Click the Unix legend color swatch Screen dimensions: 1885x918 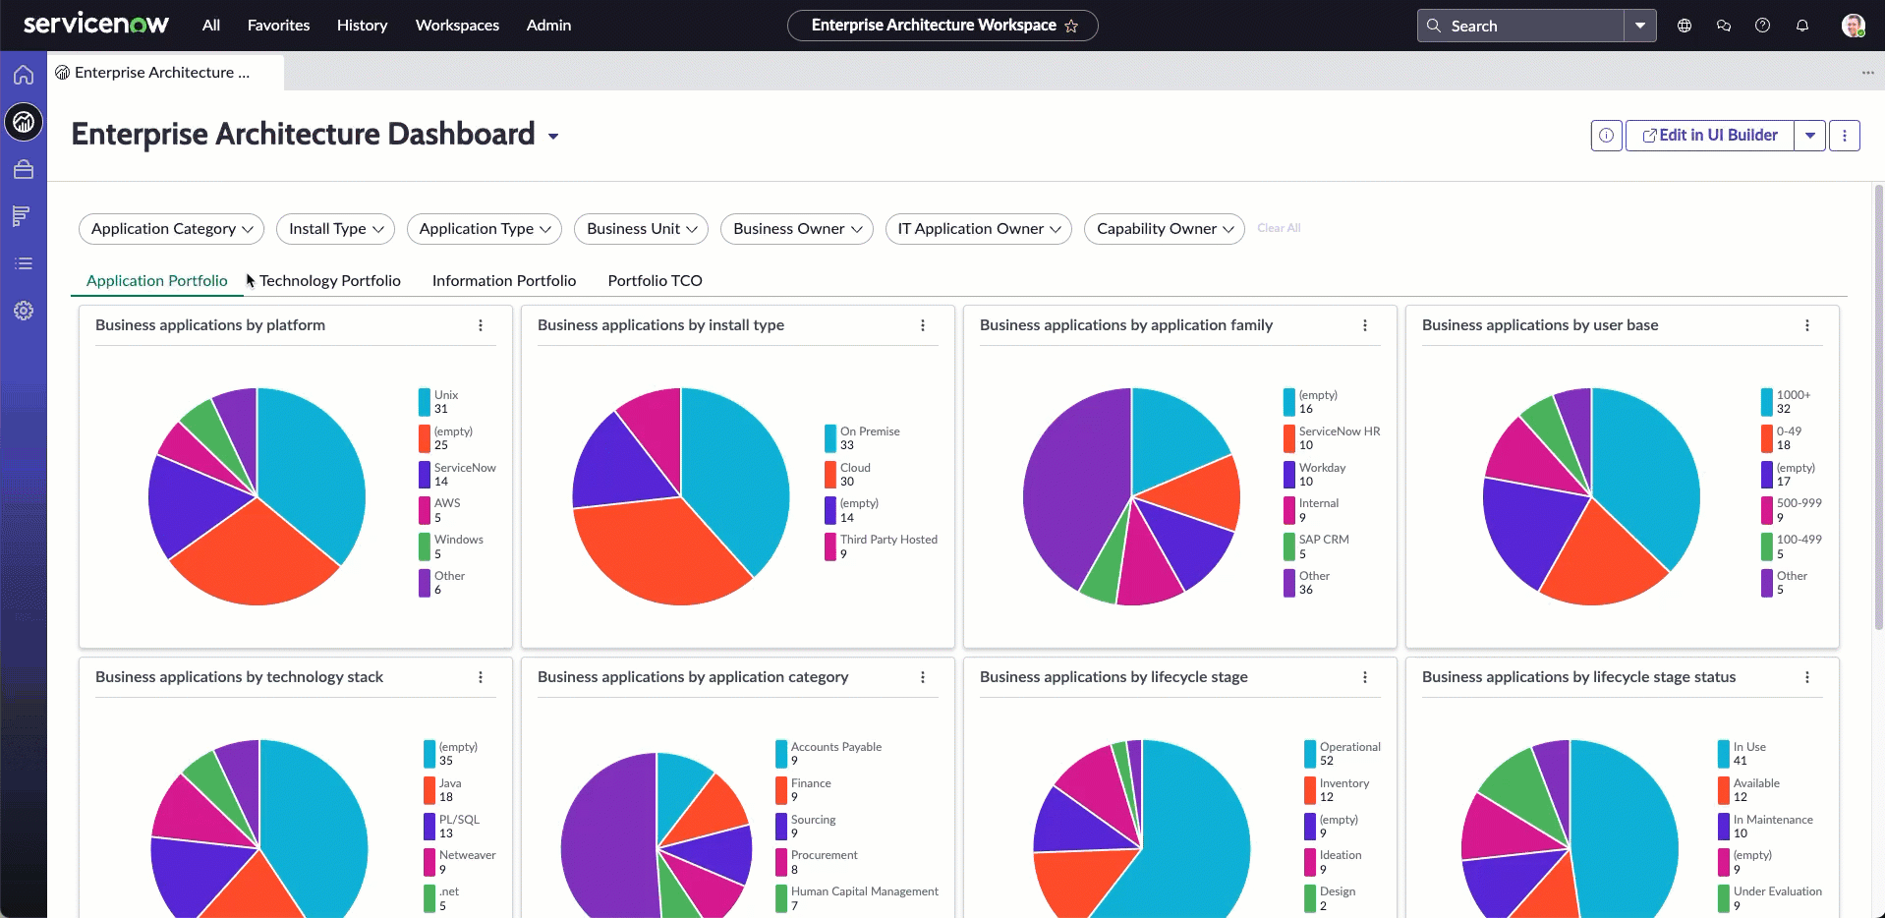point(425,402)
